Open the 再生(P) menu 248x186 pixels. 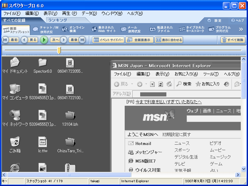[x=70, y=13]
